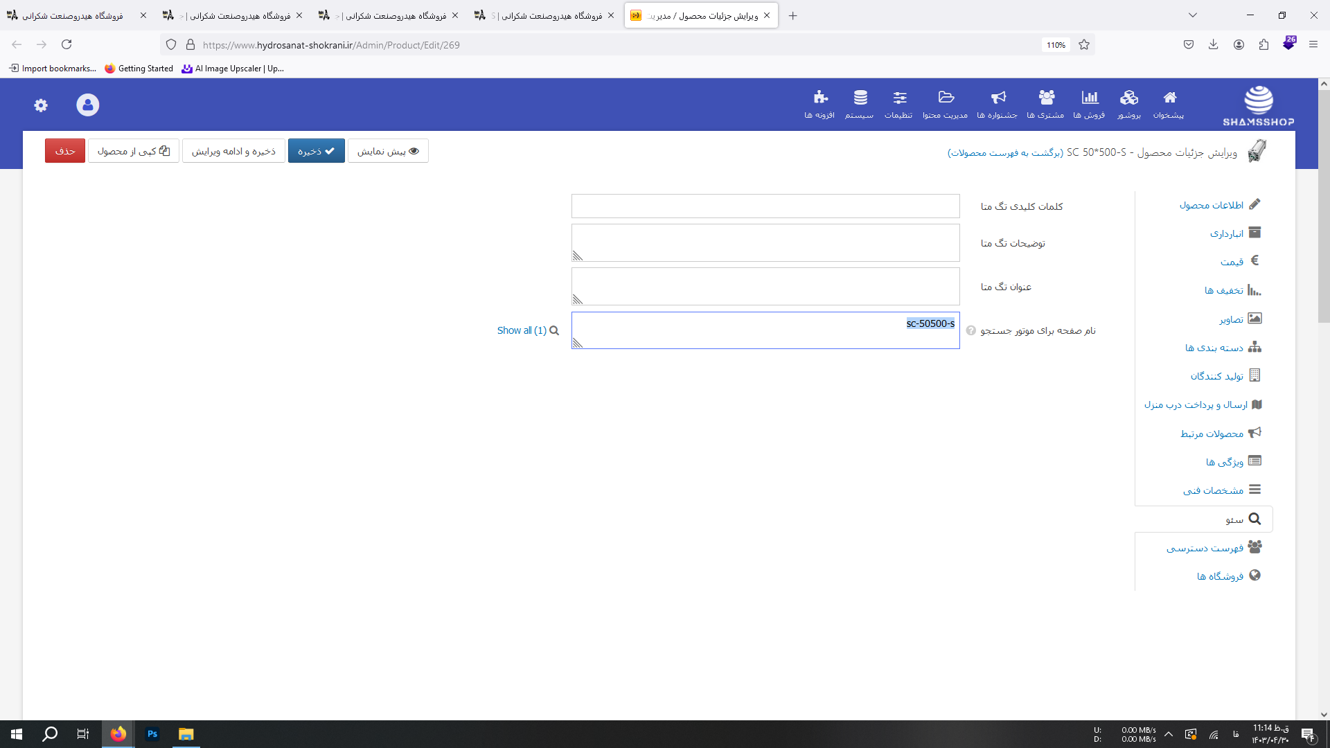Click the preview button with eye icon
Viewport: 1330px width, 748px height.
(388, 151)
